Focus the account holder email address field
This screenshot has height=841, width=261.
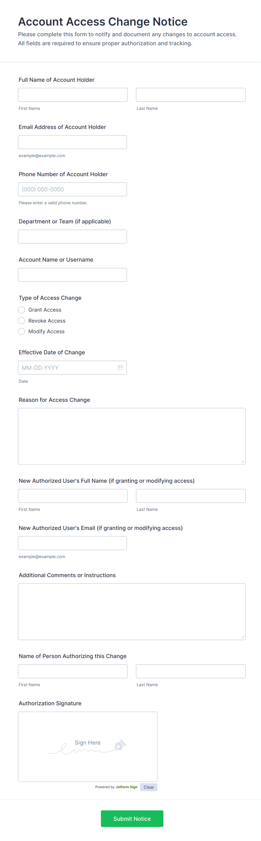72,142
